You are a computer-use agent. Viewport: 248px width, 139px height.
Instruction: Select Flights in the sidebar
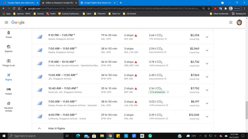click(9, 77)
